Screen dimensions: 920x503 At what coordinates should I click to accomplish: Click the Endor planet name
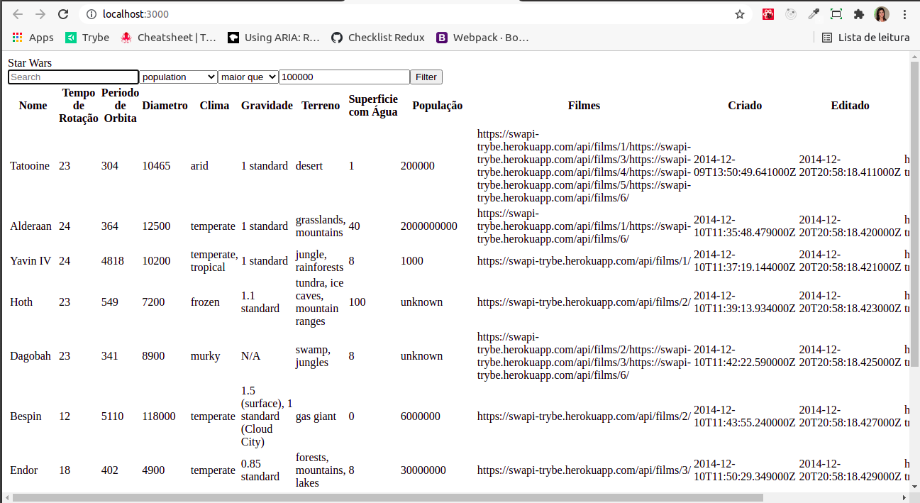click(x=23, y=470)
